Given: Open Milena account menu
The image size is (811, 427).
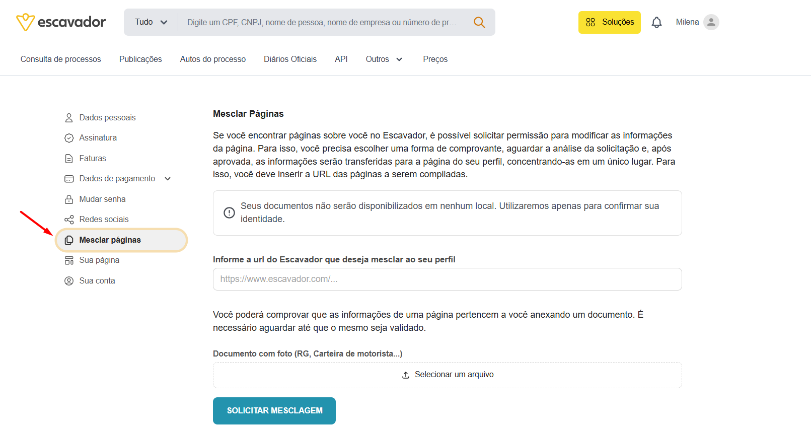Looking at the screenshot, I should click(697, 22).
